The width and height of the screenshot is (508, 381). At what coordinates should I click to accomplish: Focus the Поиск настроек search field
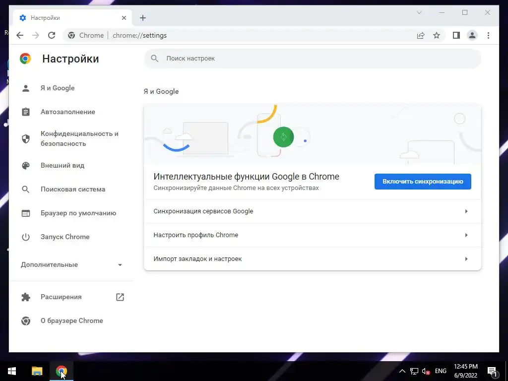313,59
